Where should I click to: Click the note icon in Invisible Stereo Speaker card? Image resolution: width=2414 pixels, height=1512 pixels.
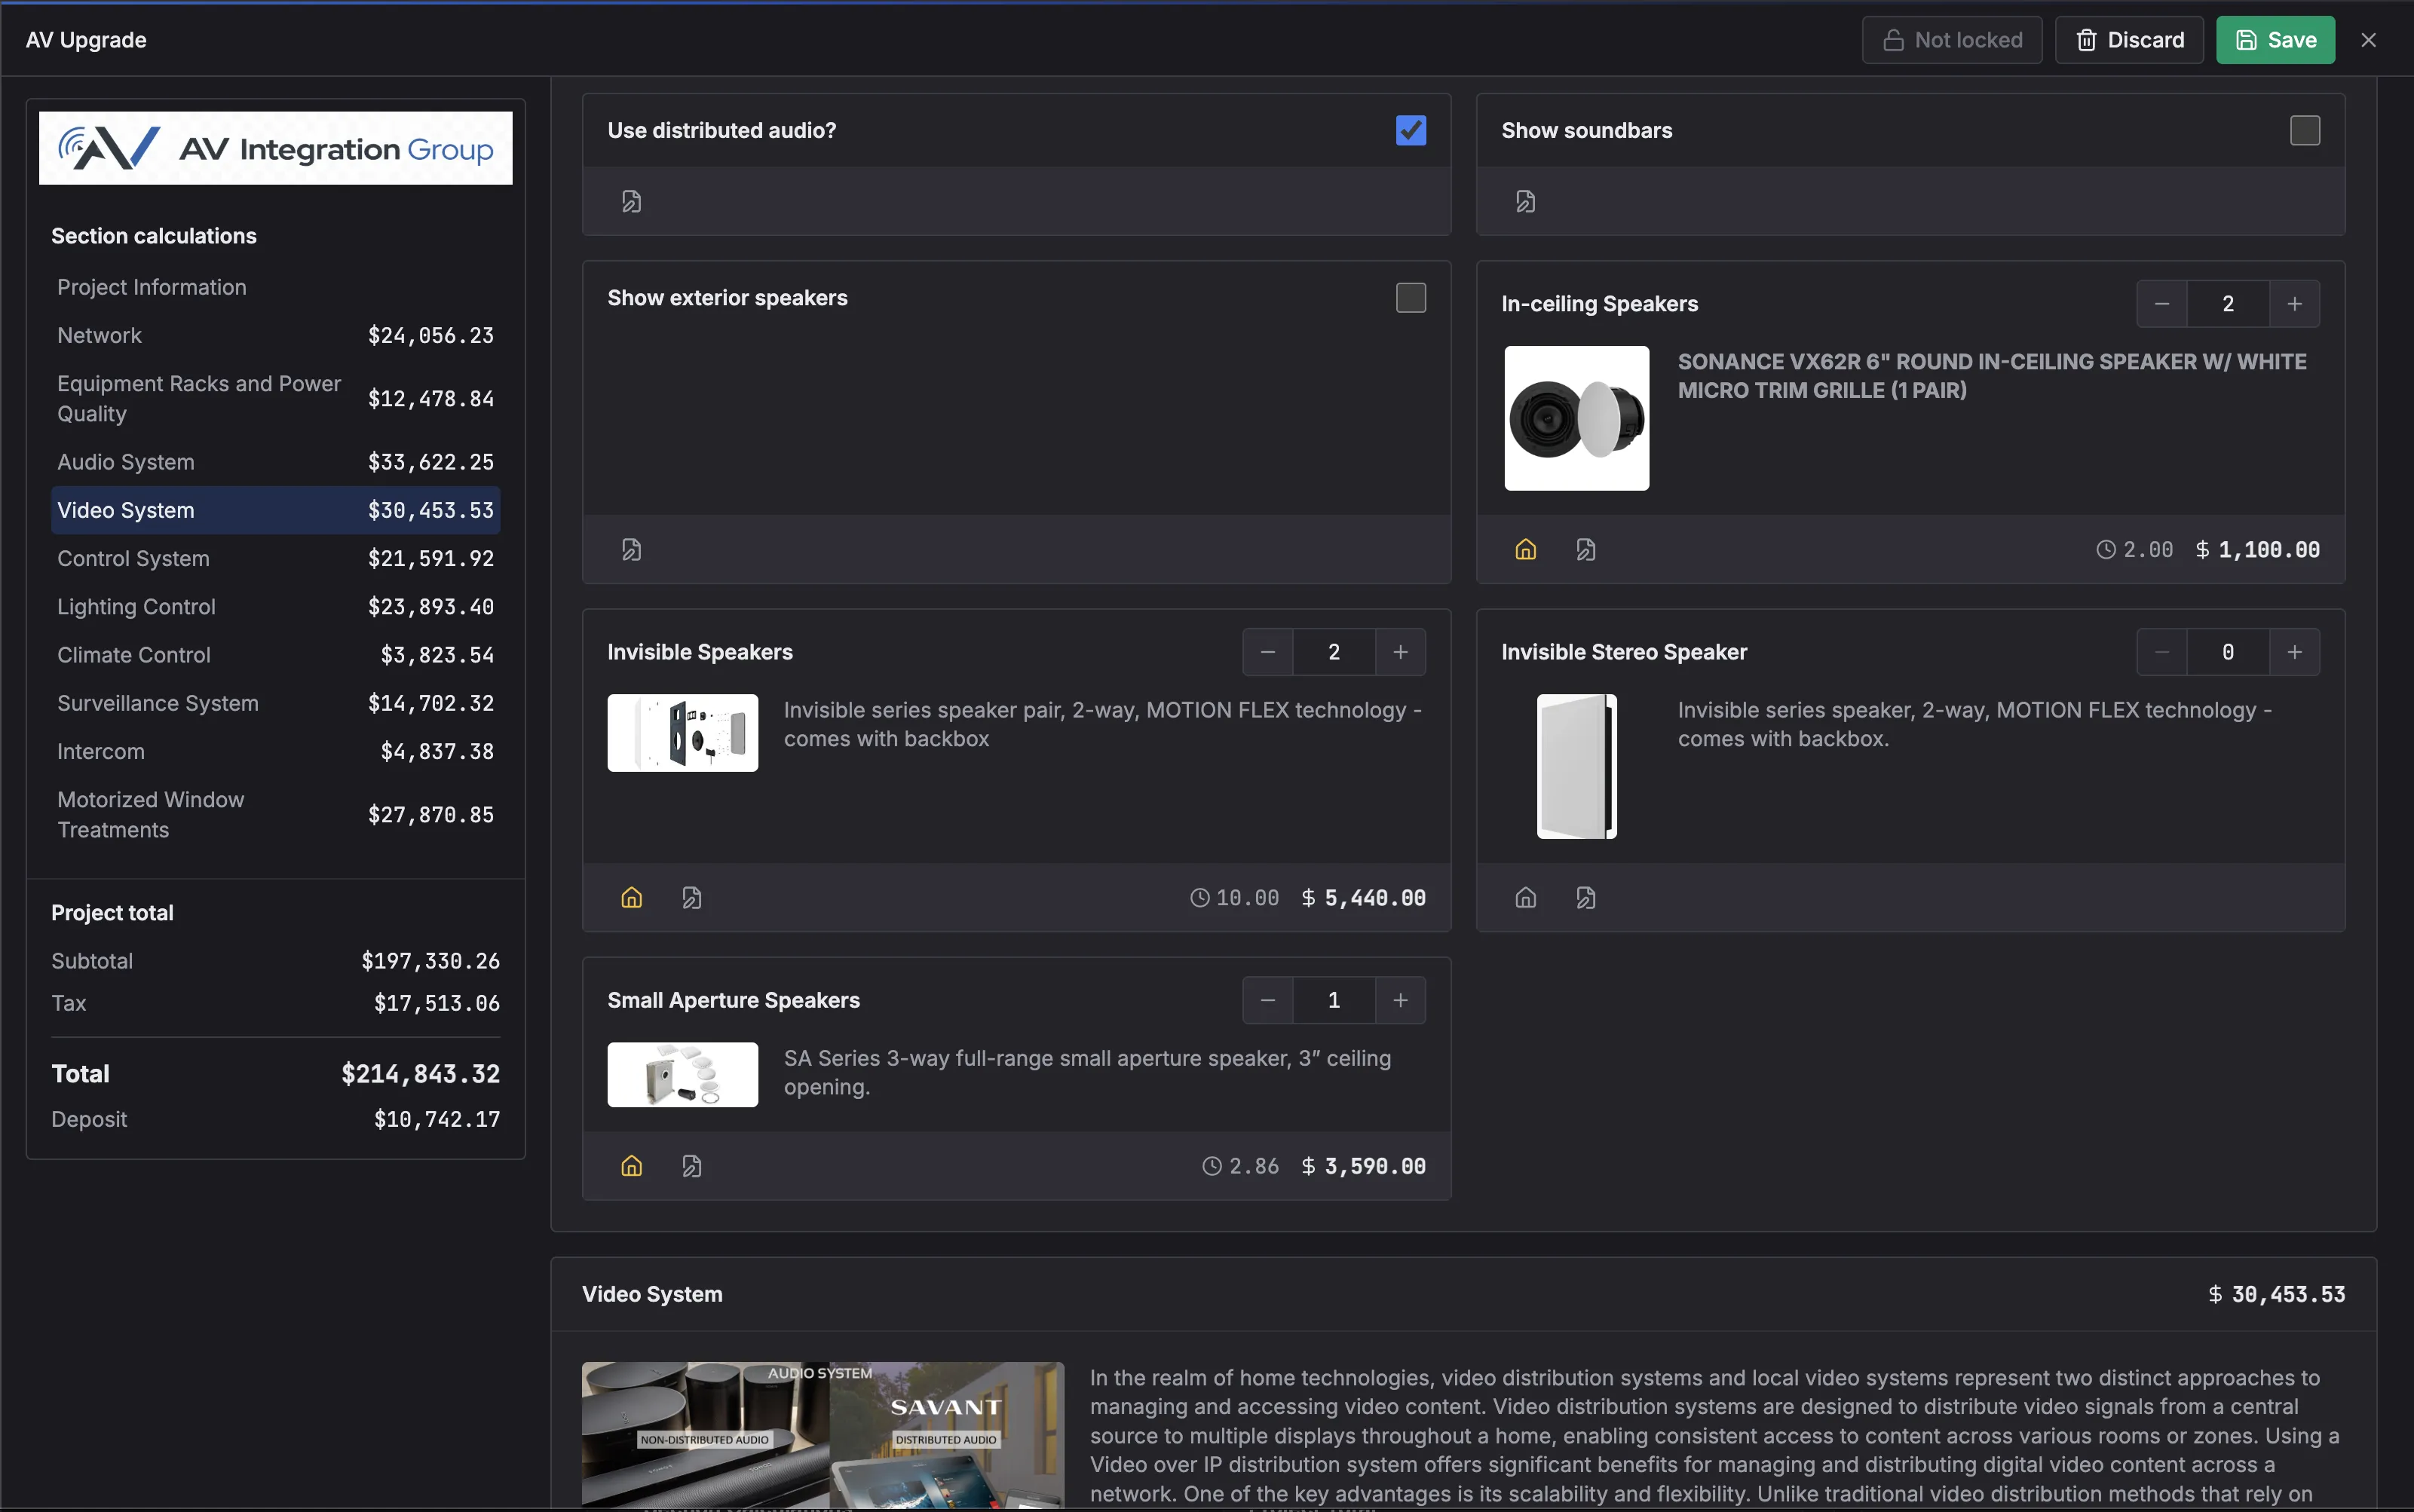pyautogui.click(x=1585, y=897)
